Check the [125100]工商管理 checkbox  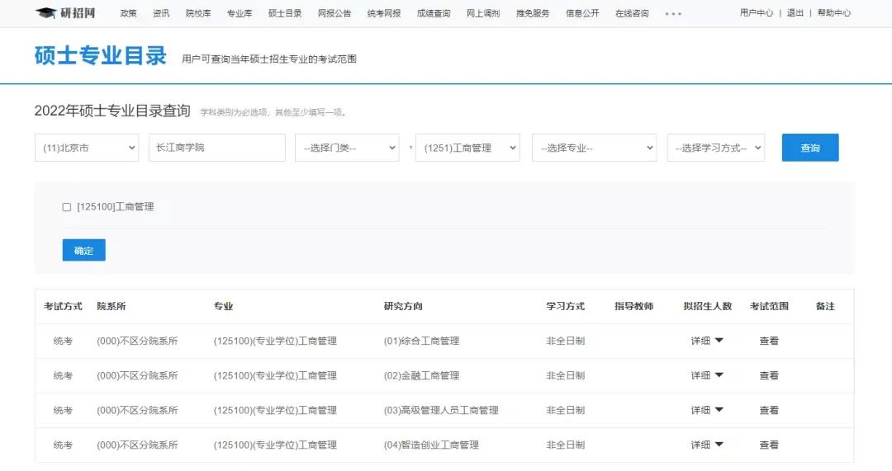tap(67, 207)
